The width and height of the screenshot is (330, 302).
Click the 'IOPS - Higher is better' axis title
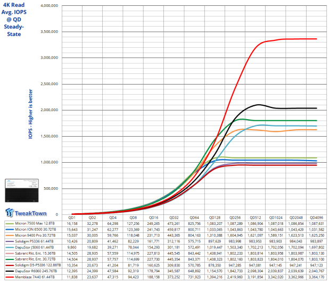coord(31,114)
